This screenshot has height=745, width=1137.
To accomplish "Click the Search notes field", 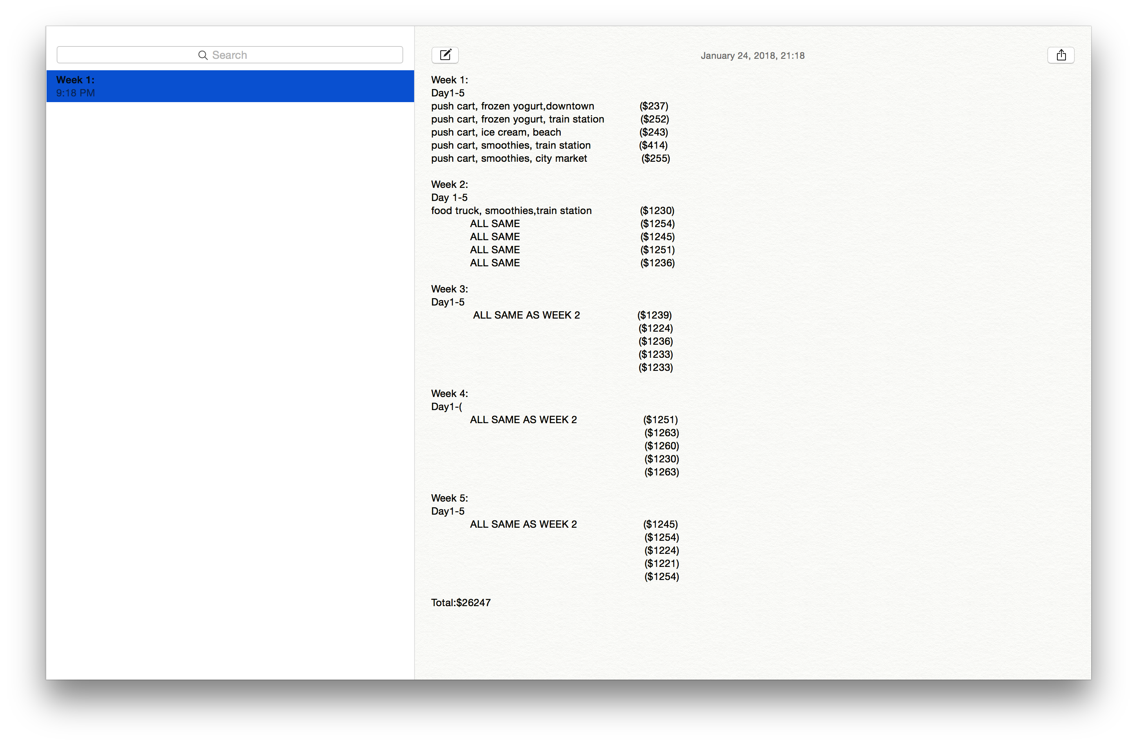I will pyautogui.click(x=230, y=55).
